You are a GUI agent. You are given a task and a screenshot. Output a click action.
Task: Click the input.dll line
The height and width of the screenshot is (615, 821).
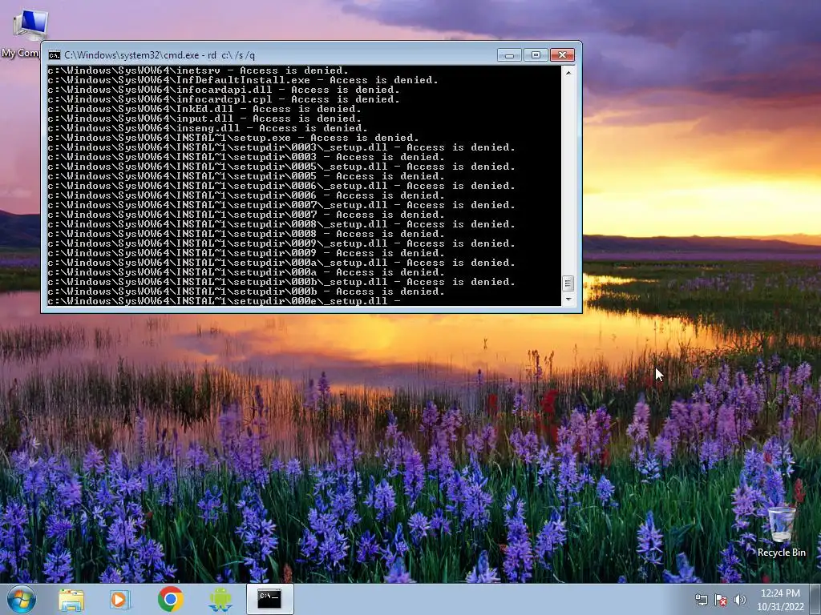click(204, 119)
